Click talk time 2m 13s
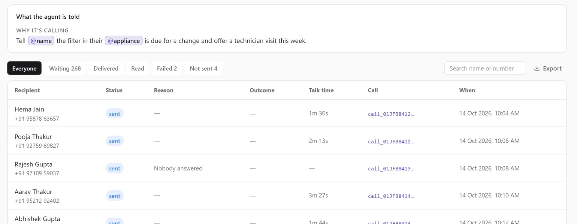Viewport: 577px width, 224px height. pos(318,141)
